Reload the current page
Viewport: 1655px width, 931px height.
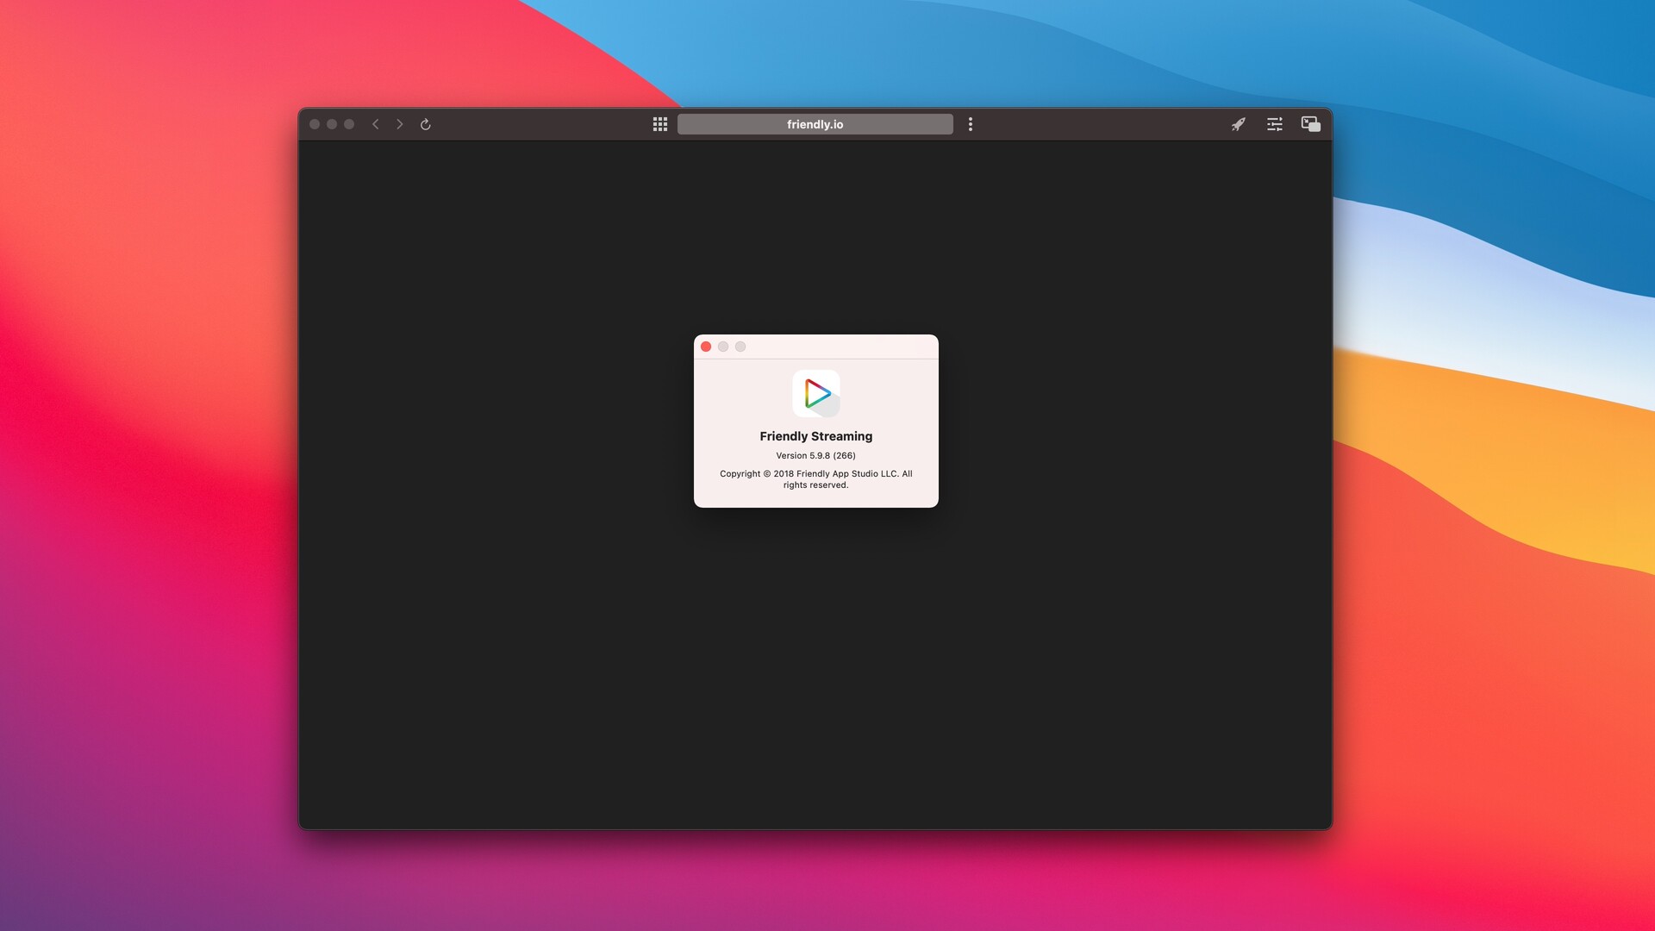(425, 124)
